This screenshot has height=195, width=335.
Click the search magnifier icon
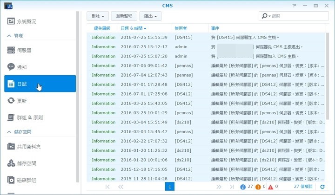(x=264, y=16)
